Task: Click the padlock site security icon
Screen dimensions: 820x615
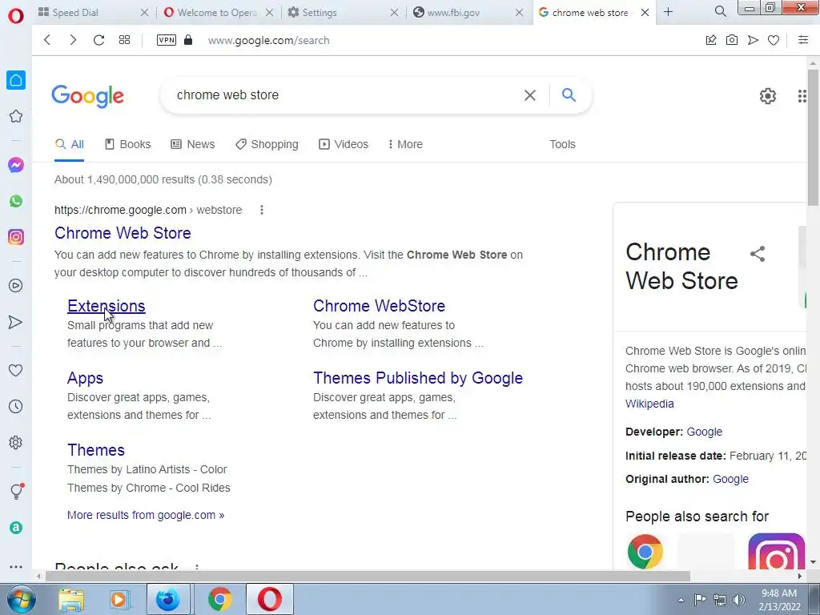Action: (189, 40)
